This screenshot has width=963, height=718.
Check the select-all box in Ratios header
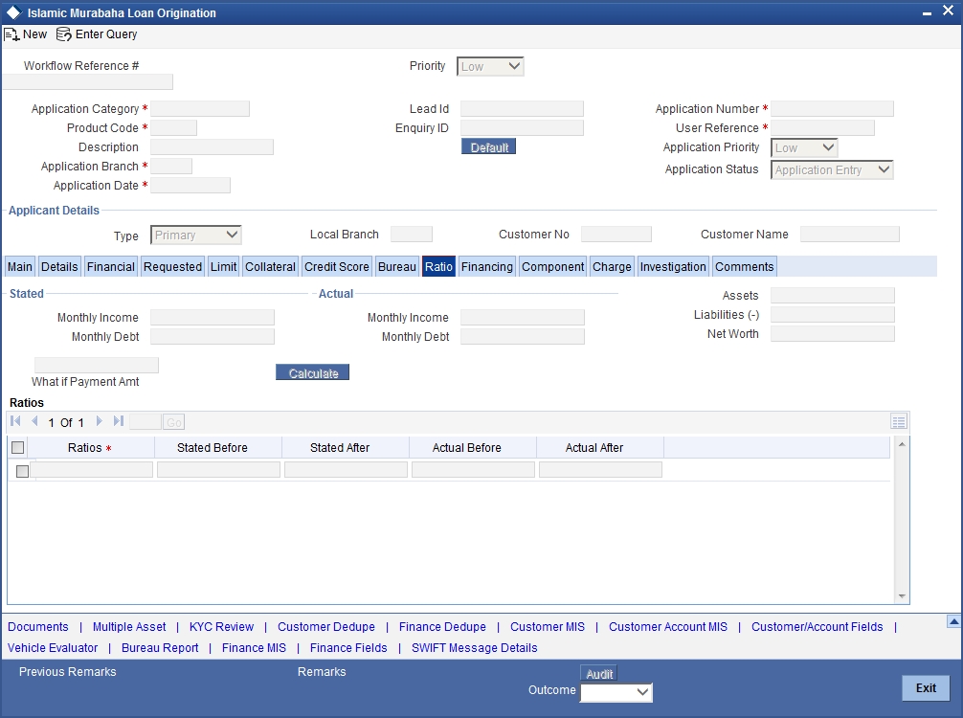[x=18, y=448]
